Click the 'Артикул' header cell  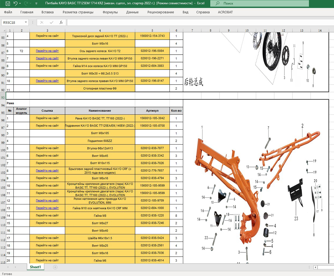pos(152,111)
